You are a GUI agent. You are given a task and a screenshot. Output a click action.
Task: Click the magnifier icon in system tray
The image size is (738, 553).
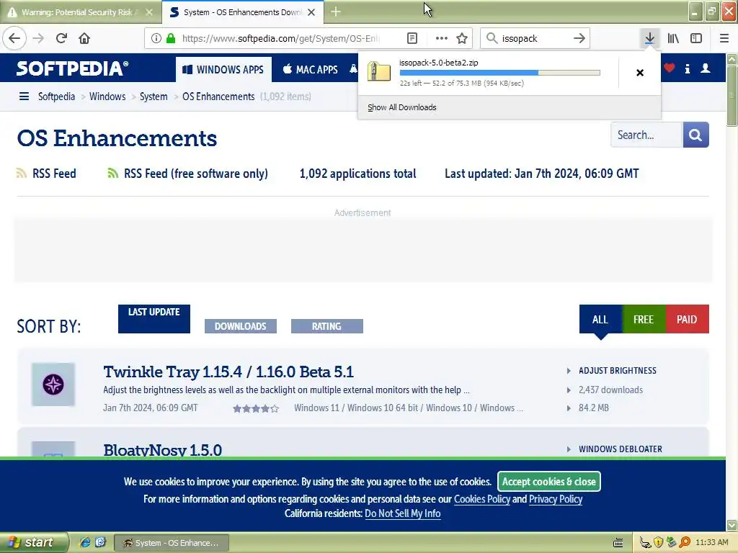click(x=685, y=542)
